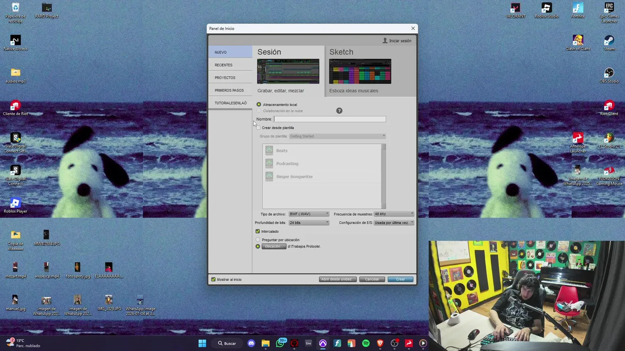Click the template list scrollbar

[383, 176]
